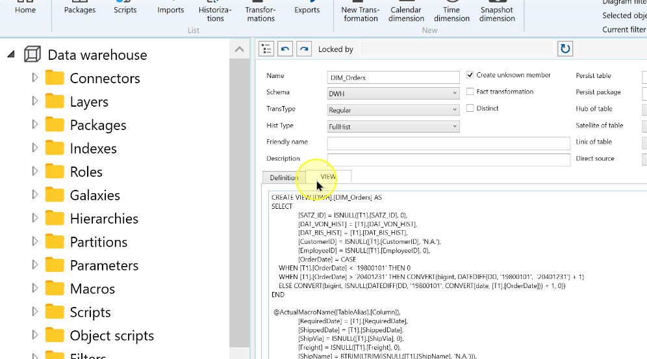This screenshot has height=359, width=647.
Task: Click the Connectors folder icon
Action: tap(55, 77)
